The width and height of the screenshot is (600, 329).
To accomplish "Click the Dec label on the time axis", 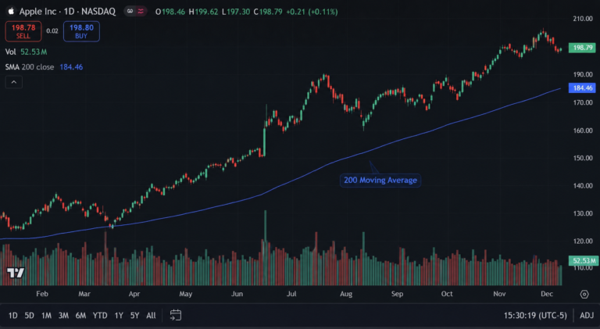I will pos(547,294).
